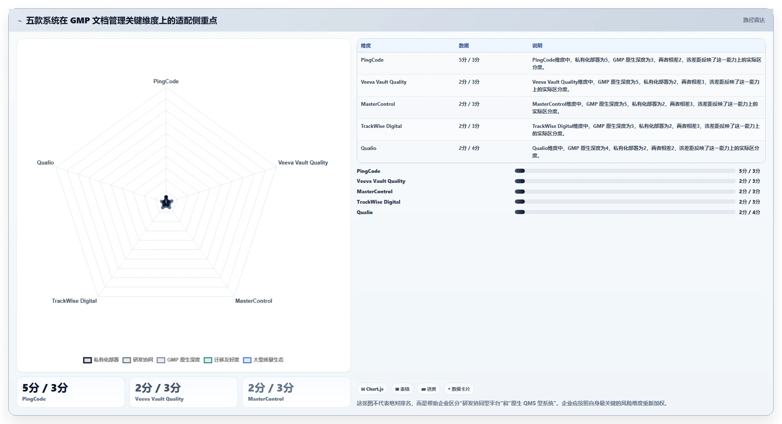Toggle the 大型质量生态 legend item

click(x=263, y=360)
